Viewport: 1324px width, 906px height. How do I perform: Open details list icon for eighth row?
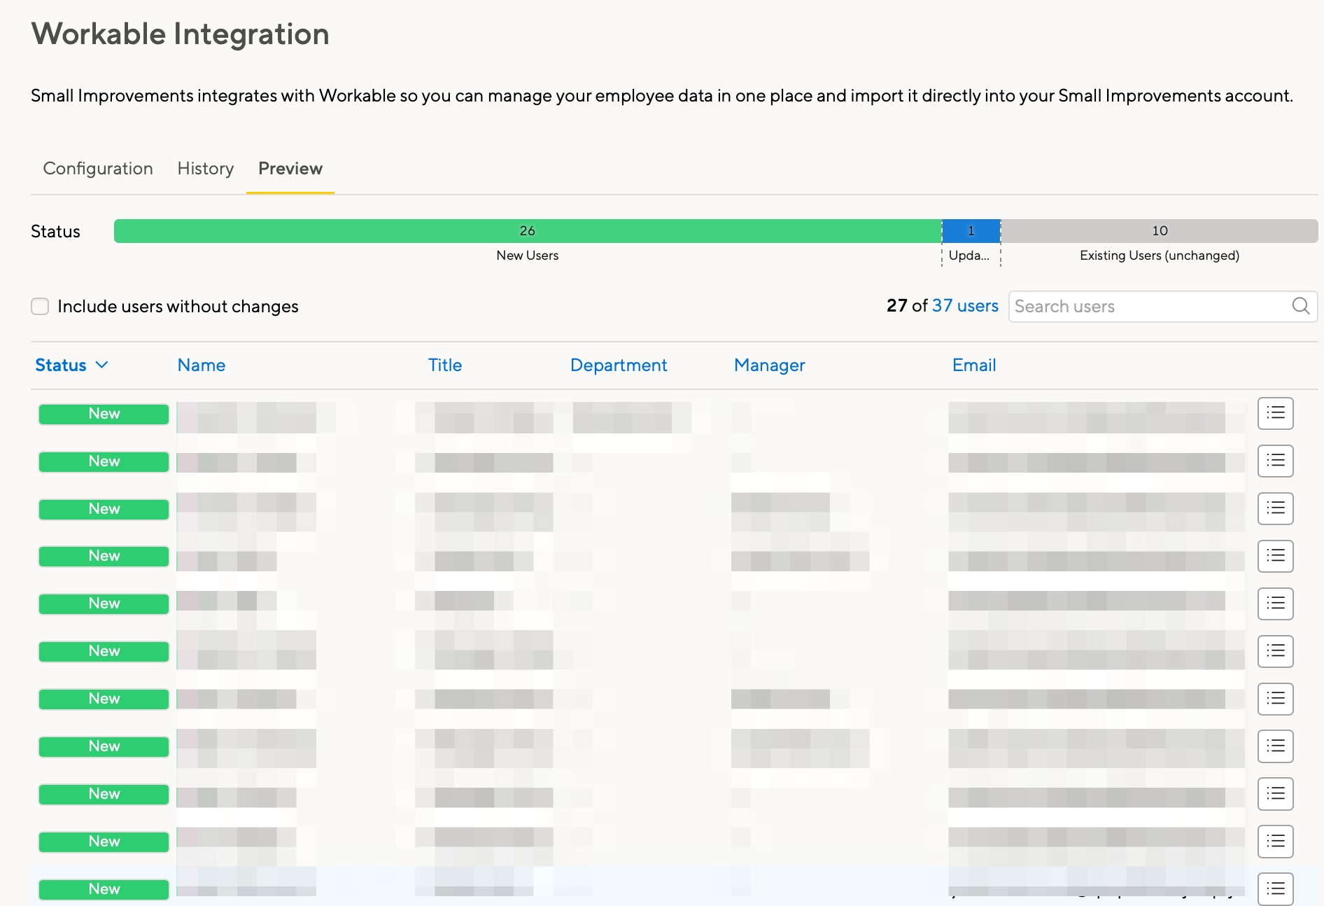coord(1276,746)
